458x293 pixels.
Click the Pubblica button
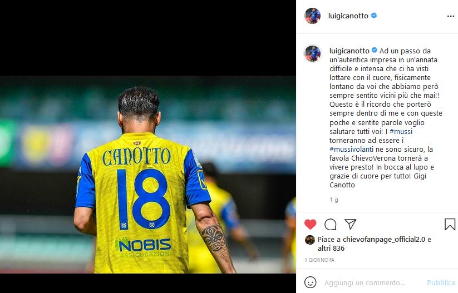coord(441,283)
